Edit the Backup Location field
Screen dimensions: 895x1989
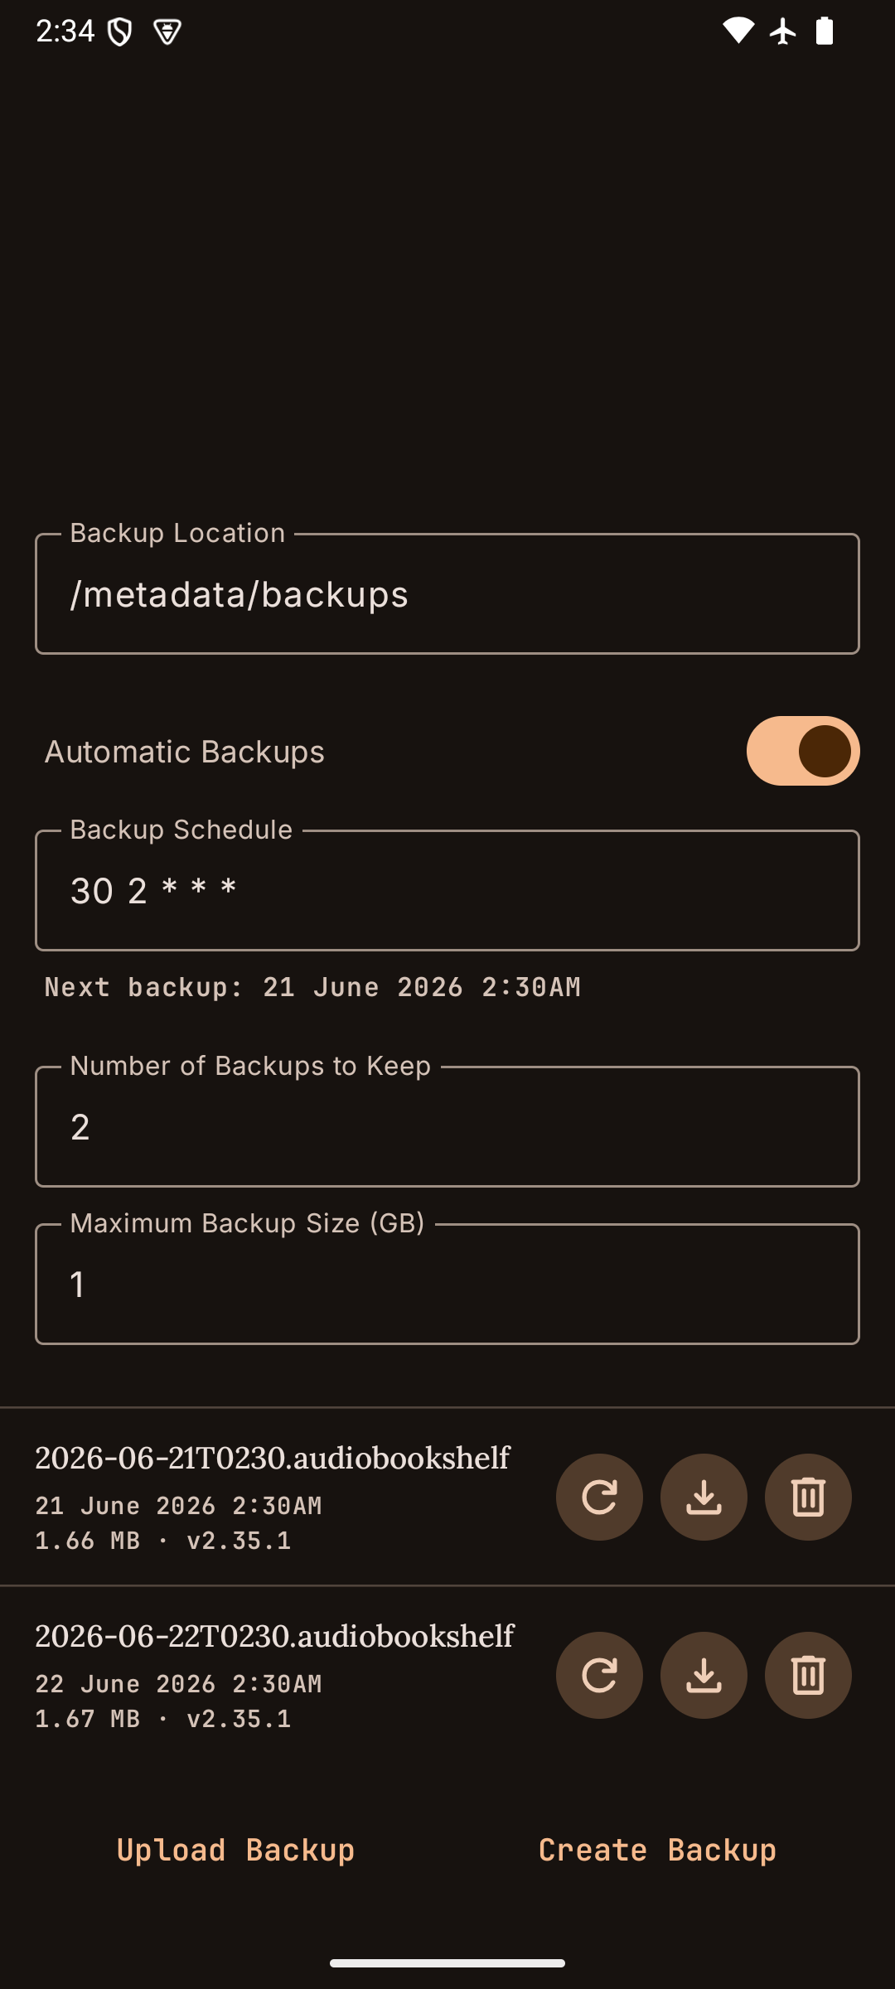447,593
